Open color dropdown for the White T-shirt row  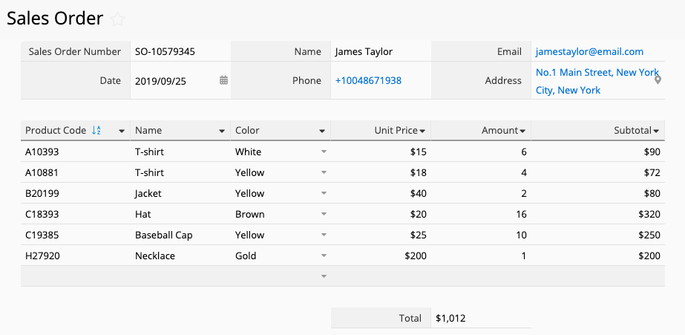click(x=323, y=152)
